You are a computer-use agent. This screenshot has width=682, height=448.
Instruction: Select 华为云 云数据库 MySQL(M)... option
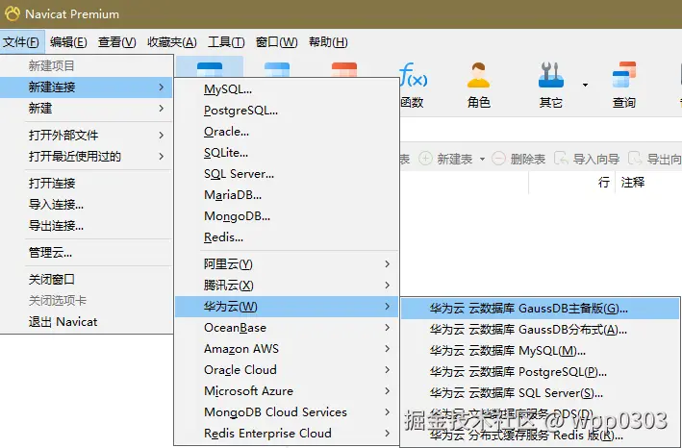tap(540, 351)
